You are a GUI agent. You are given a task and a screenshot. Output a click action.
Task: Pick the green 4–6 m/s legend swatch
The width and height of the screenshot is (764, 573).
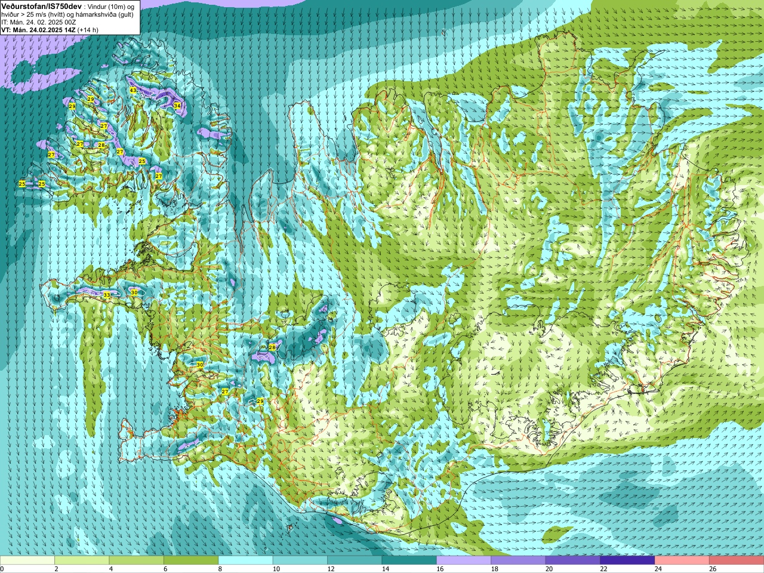coord(137,560)
